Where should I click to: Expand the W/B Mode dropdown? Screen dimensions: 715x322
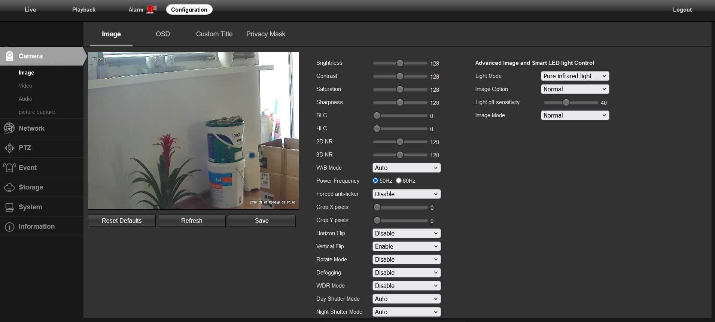pyautogui.click(x=407, y=168)
